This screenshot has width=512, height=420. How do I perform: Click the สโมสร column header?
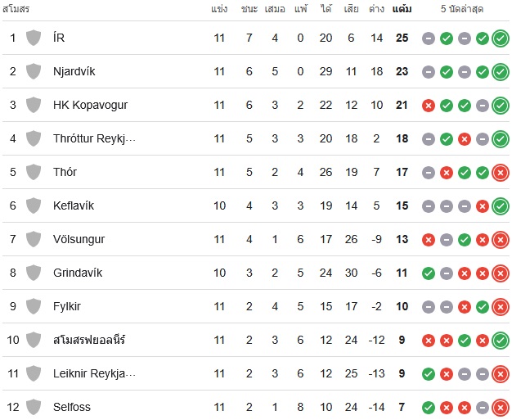(16, 9)
